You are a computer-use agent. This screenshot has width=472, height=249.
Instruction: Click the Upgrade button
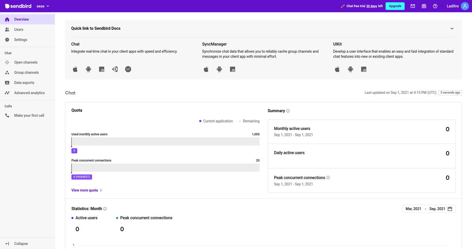[395, 6]
